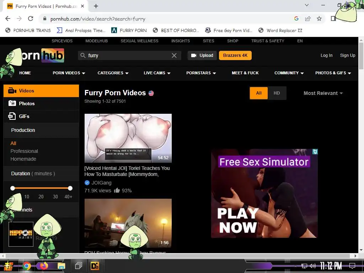Viewport: 364px width, 273px height.
Task: Open SEXUAL WELLNESS in the top bar
Action: (139, 41)
